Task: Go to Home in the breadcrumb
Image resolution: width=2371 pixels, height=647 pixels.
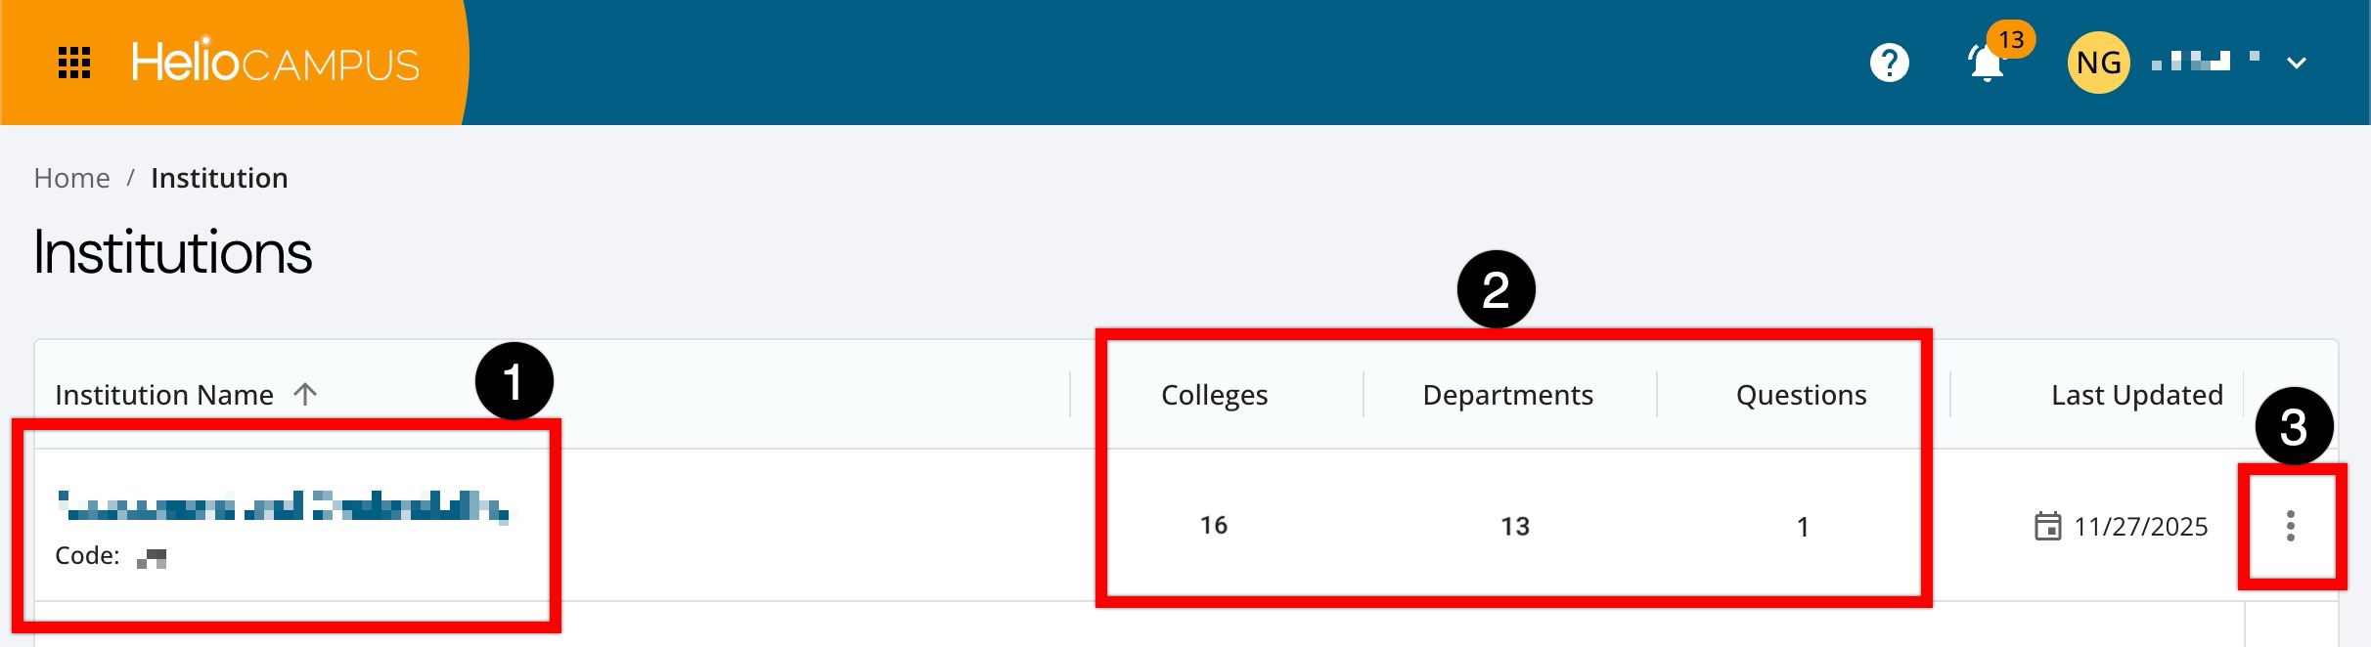Action: click(x=71, y=178)
